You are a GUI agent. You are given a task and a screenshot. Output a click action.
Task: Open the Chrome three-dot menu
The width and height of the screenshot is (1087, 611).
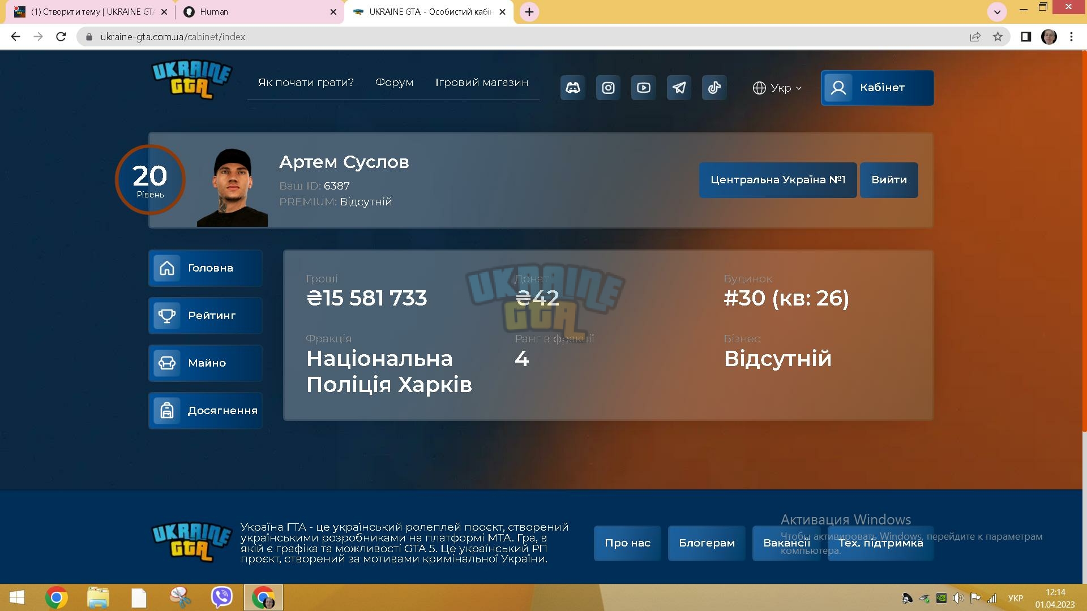click(1071, 37)
